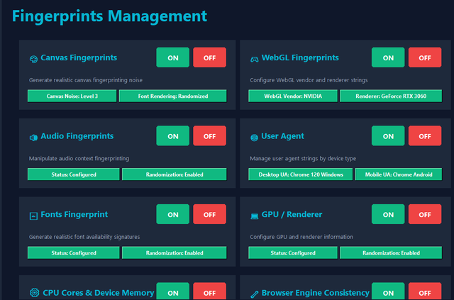The image size is (454, 300).
Task: Click Font Rendering: Randomized badge
Action: [x=173, y=96]
